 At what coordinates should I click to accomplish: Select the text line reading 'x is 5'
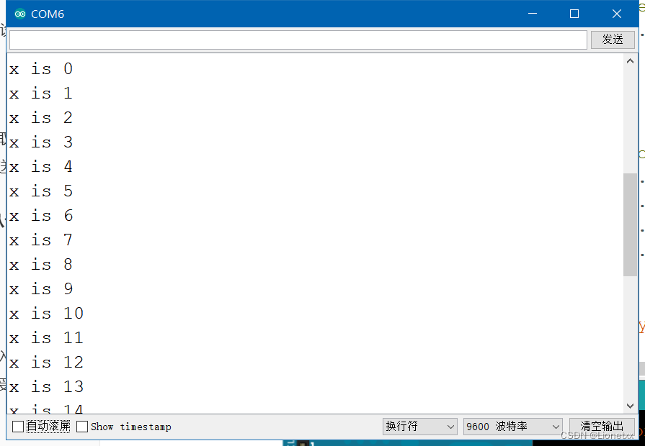tap(41, 191)
